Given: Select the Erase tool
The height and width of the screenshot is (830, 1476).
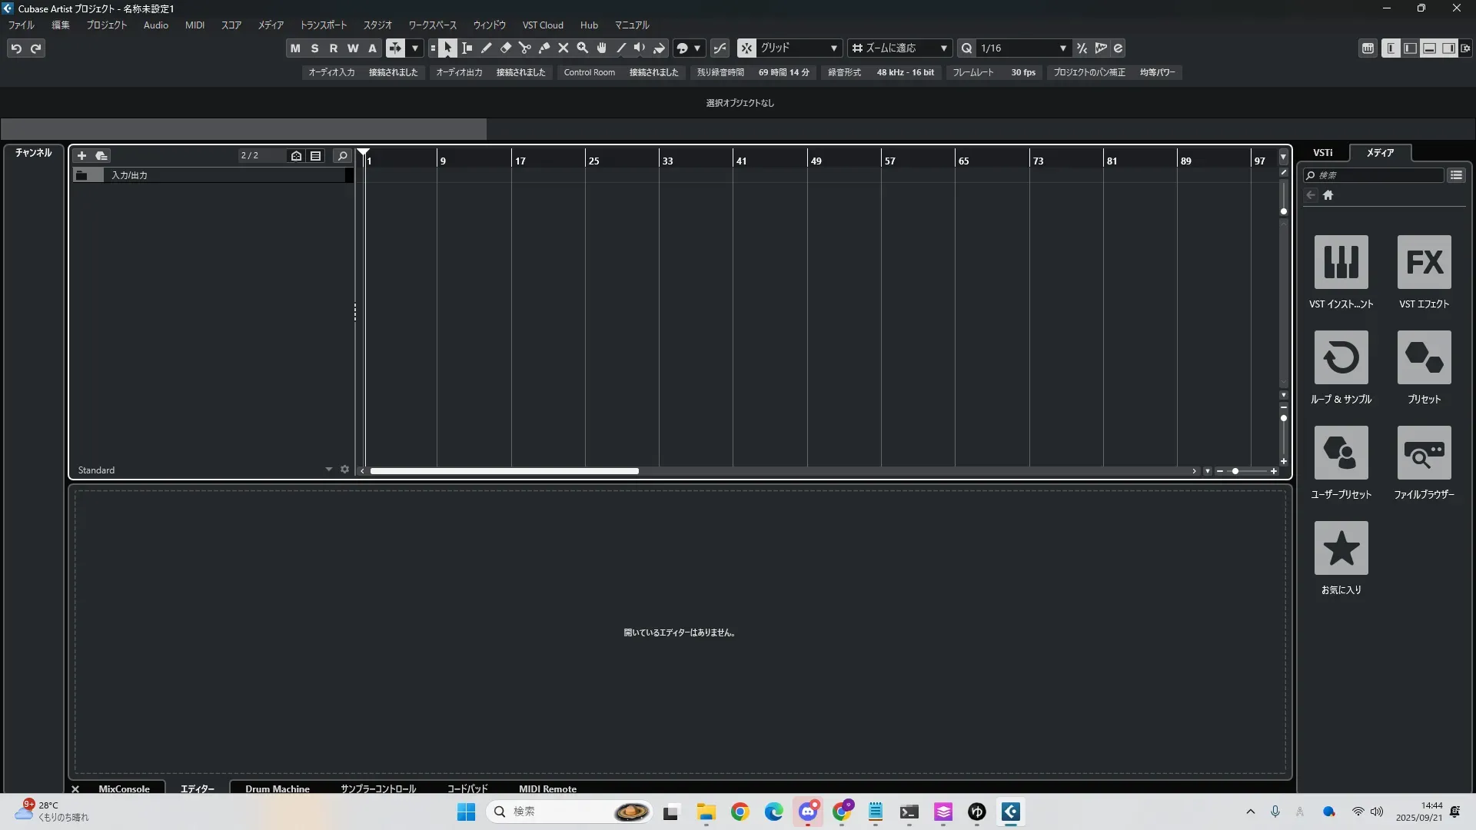Looking at the screenshot, I should pyautogui.click(x=506, y=48).
